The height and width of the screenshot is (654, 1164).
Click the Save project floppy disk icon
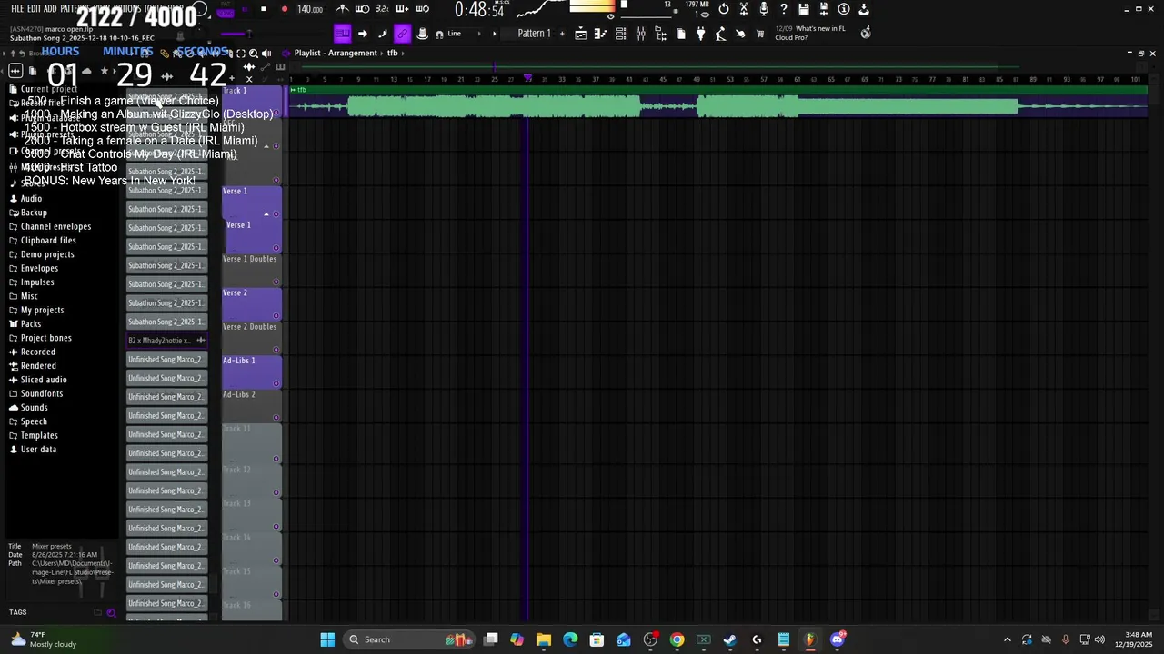pos(804,9)
